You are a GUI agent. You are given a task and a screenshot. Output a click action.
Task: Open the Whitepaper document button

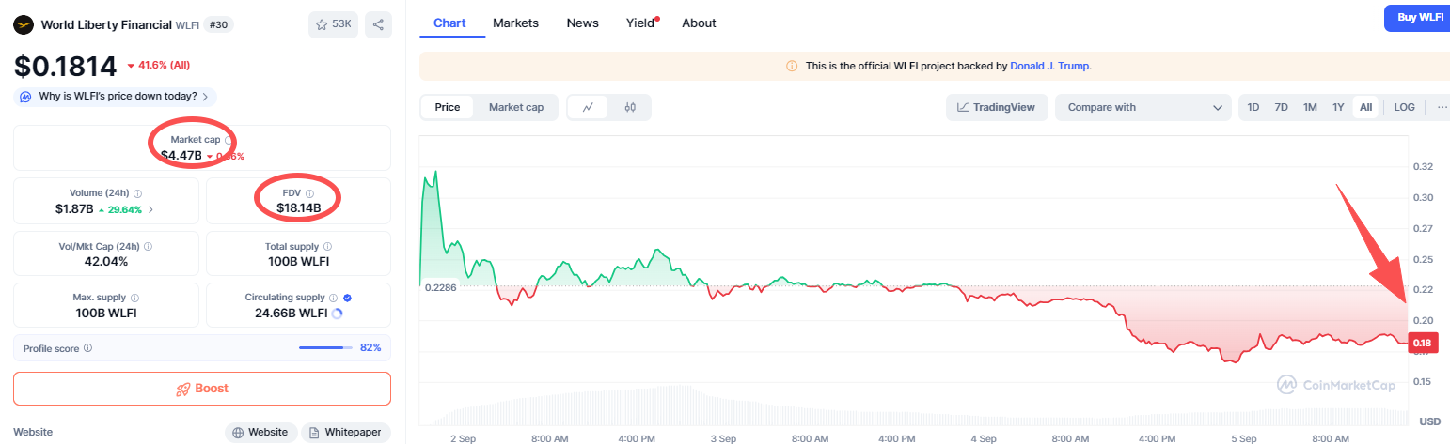tap(344, 432)
